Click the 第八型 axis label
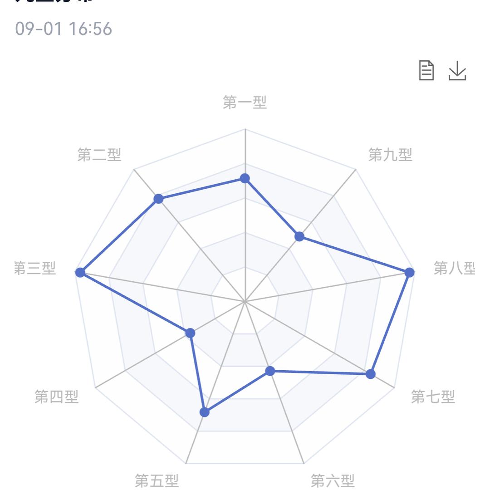Image resolution: width=490 pixels, height=490 pixels. coord(455,268)
